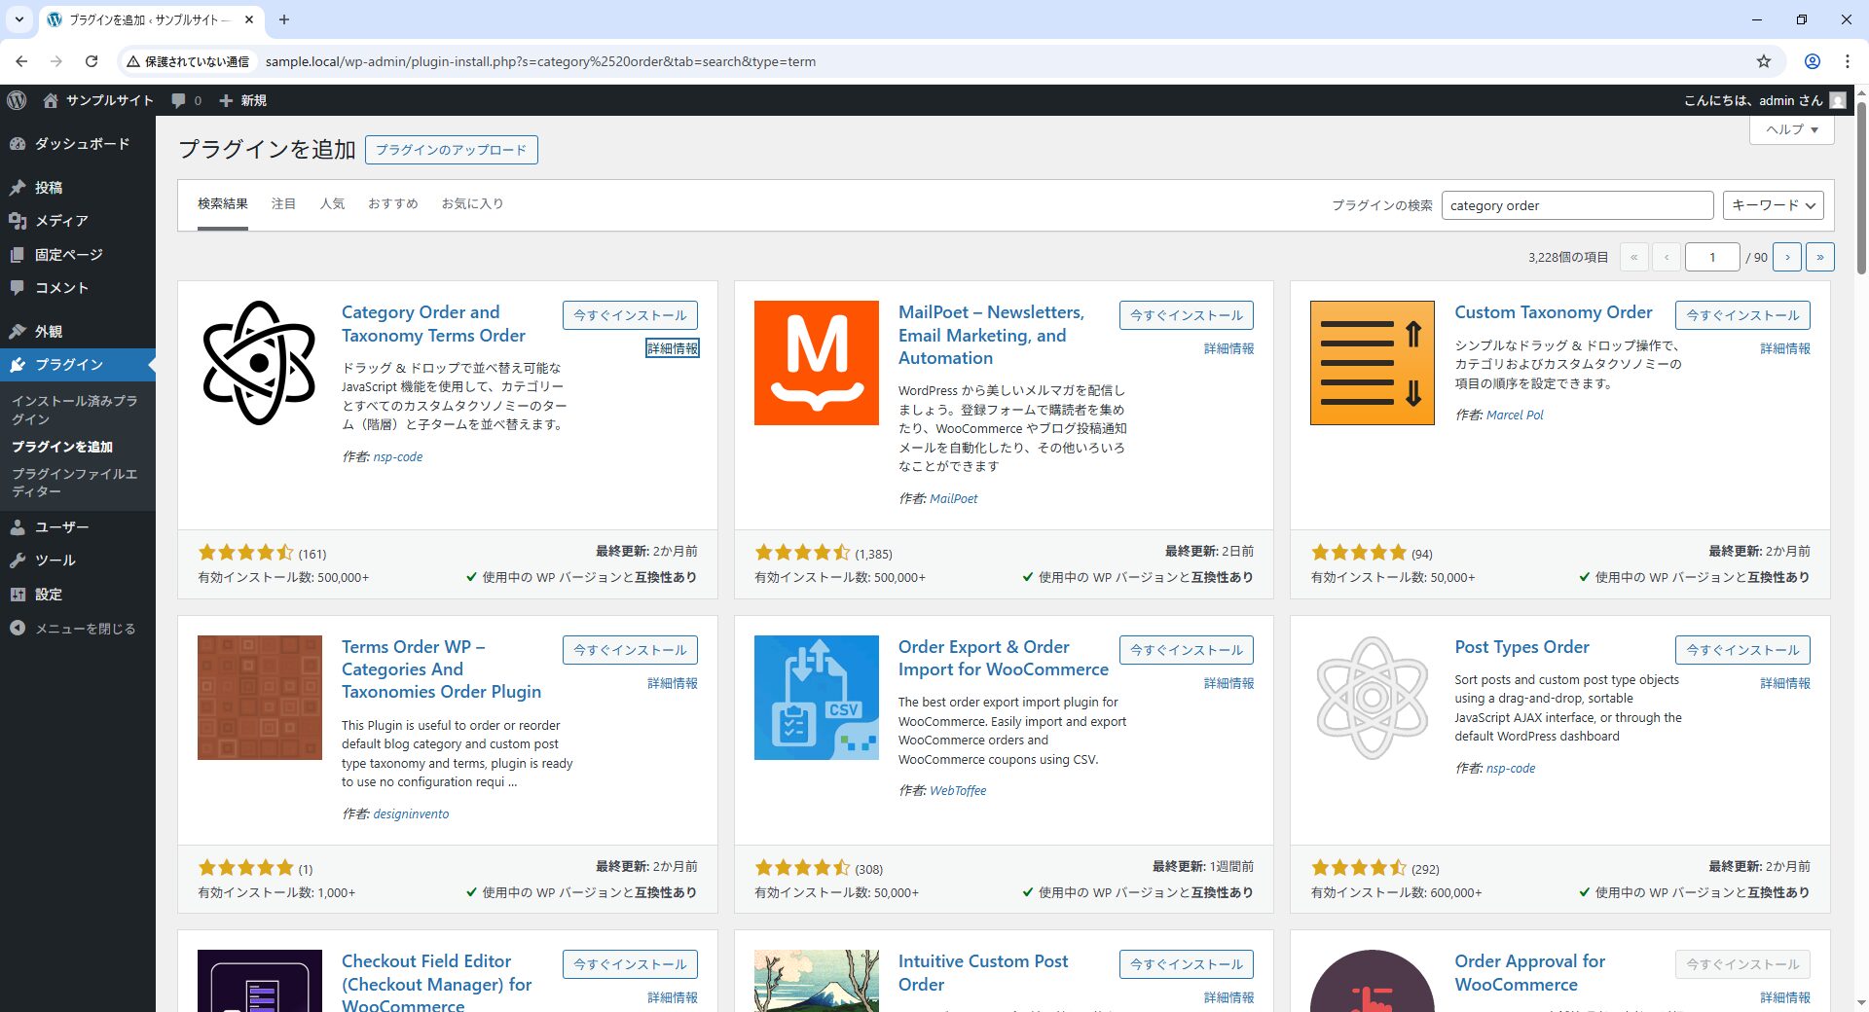Install Order Export & Order Import plugin
1869x1012 pixels.
[1186, 650]
